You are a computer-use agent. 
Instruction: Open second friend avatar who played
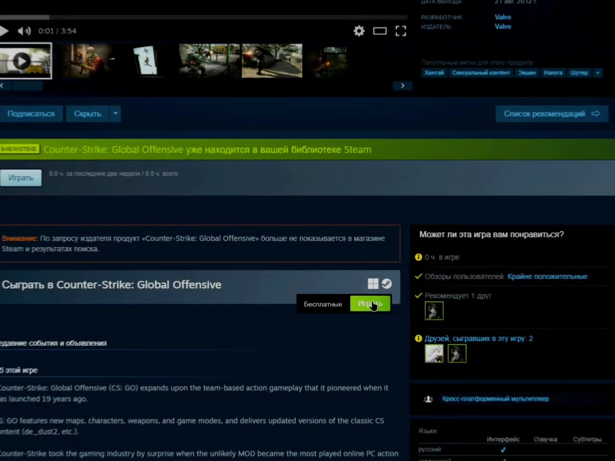456,354
